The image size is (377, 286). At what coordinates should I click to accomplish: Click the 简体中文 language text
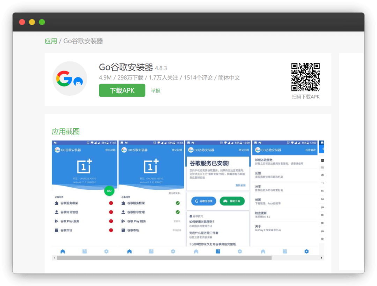(x=229, y=78)
